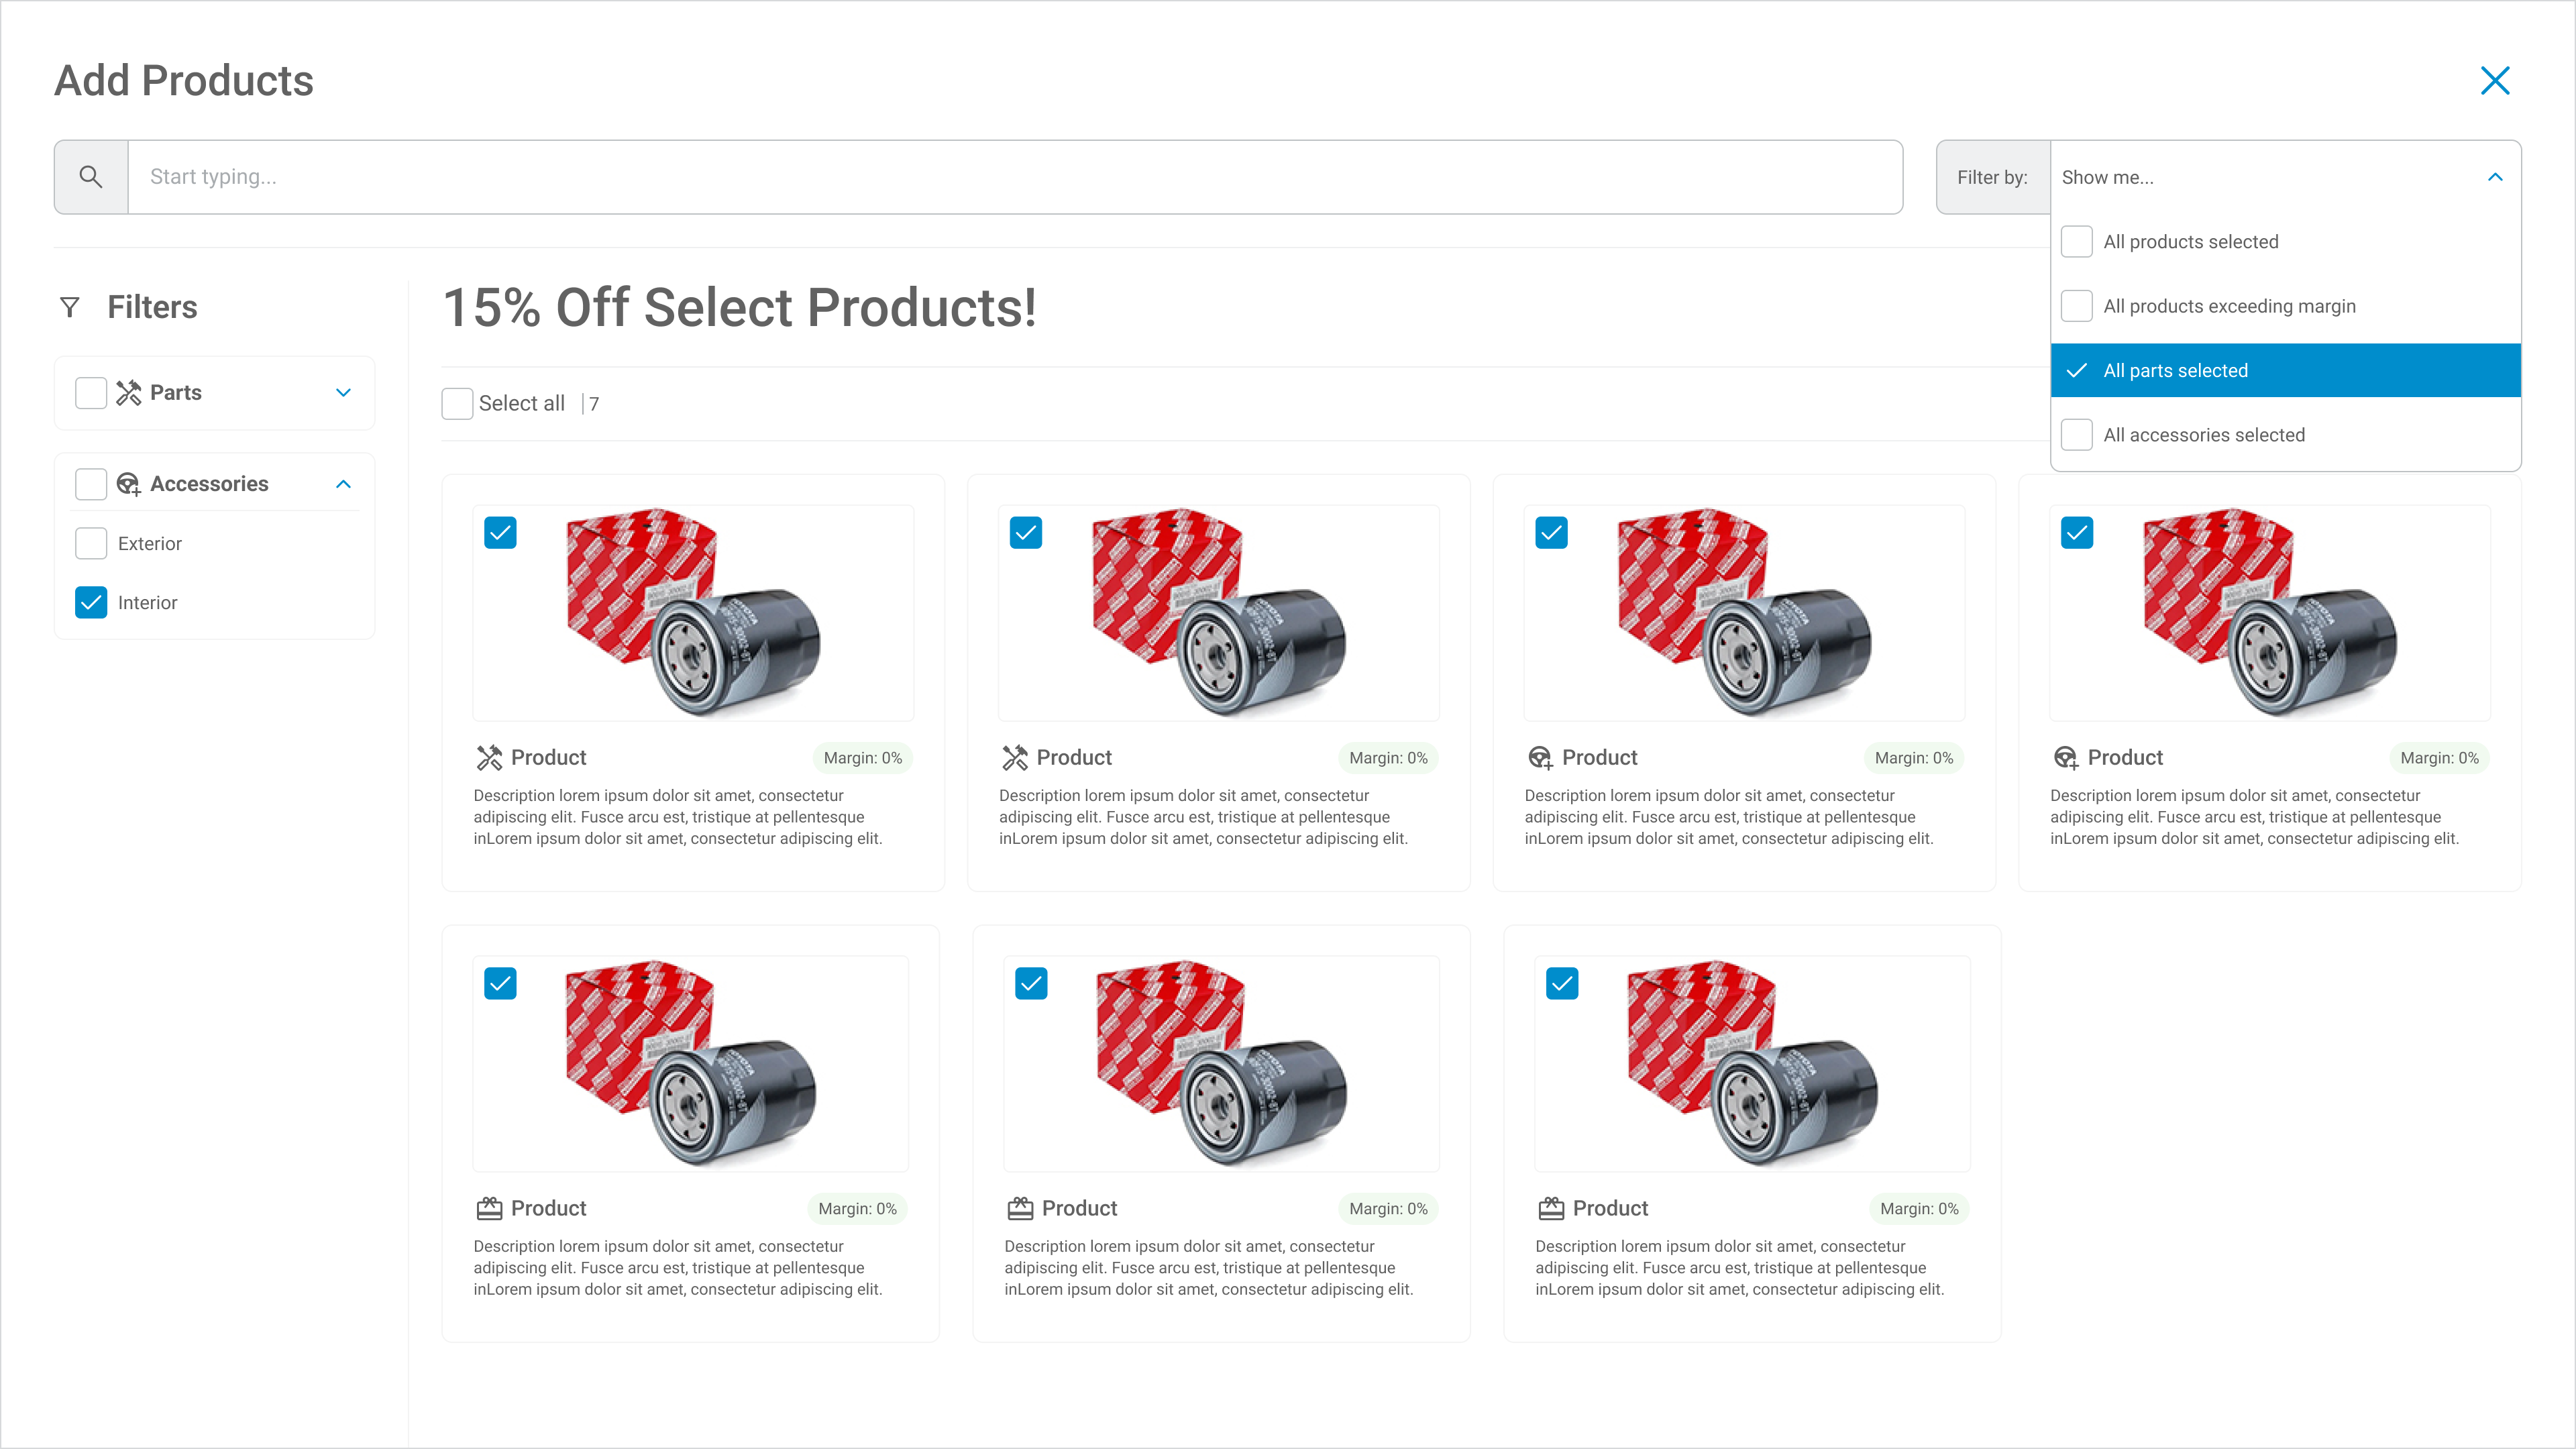
Task: Collapse the Accessories filter section
Action: coord(343,484)
